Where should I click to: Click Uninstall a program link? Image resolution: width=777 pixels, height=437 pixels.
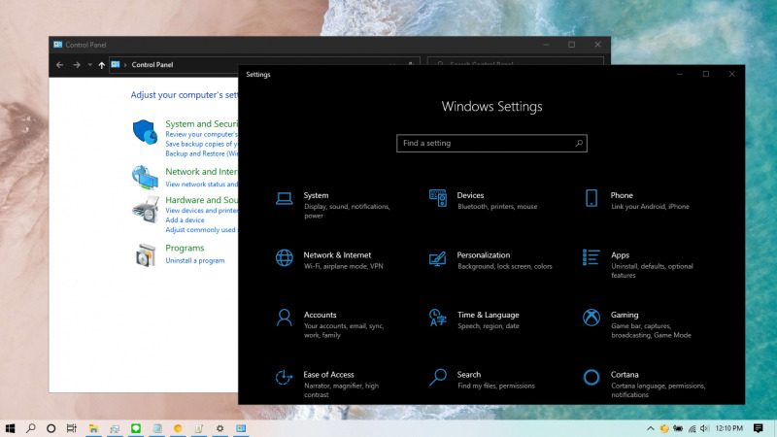[x=195, y=260]
